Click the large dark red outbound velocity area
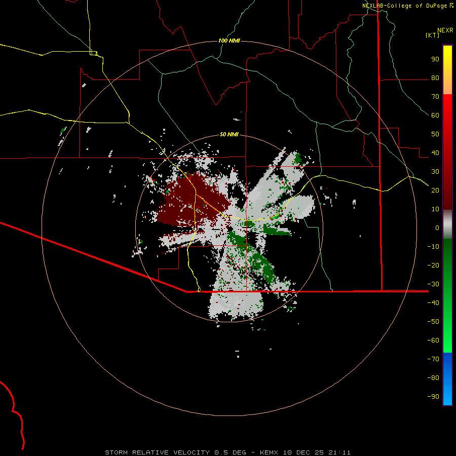Image resolution: width=456 pixels, height=456 pixels. 192,201
